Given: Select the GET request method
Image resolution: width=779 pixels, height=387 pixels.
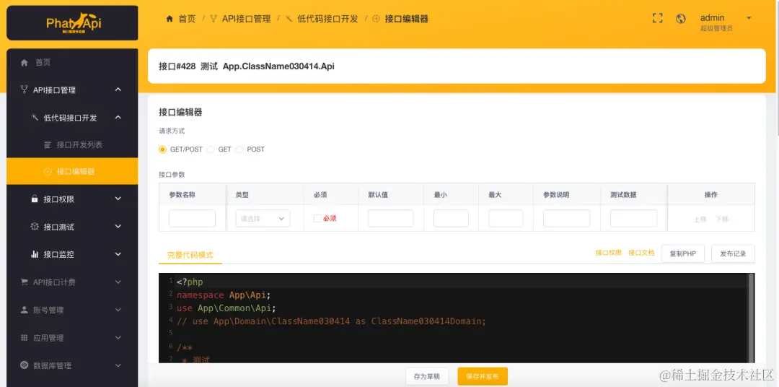Looking at the screenshot, I should tap(210, 149).
